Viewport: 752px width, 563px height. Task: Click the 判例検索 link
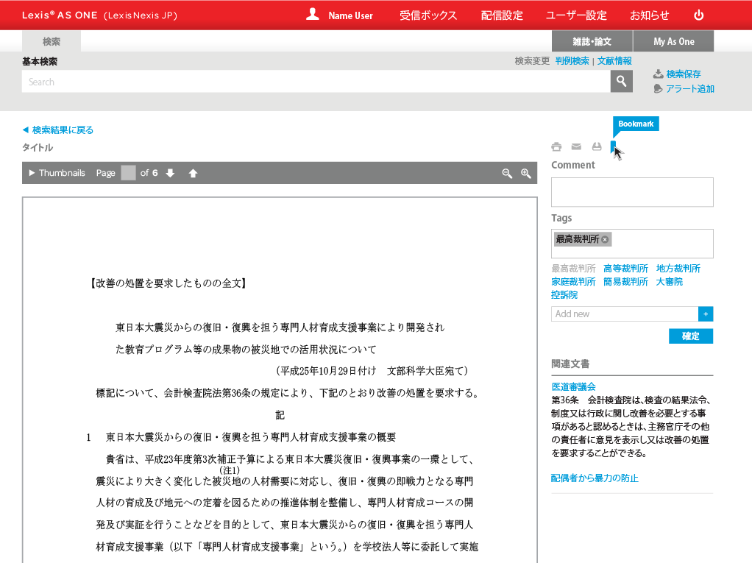[x=572, y=61]
